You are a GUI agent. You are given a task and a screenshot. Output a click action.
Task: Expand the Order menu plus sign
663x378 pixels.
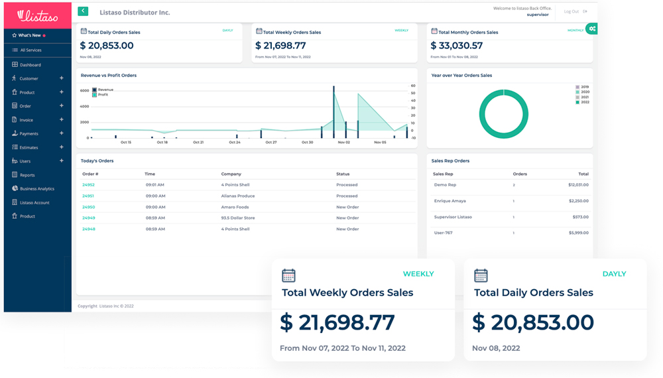pos(61,105)
